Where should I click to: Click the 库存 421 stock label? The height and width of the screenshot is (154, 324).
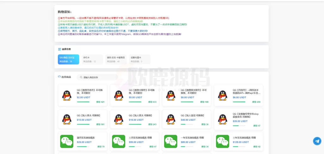point(100,102)
